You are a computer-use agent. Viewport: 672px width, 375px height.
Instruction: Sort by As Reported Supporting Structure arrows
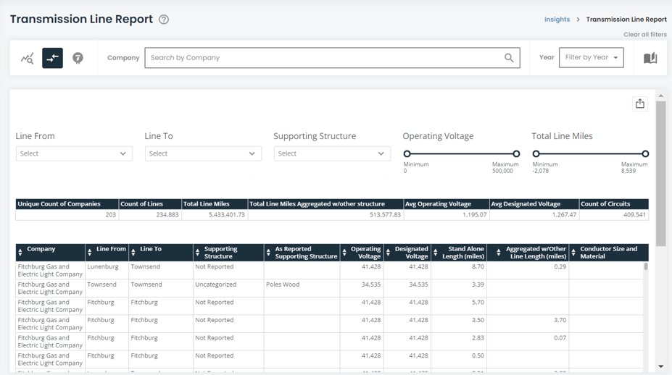(x=268, y=253)
